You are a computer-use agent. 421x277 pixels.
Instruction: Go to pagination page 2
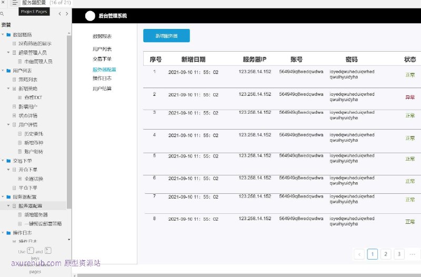(x=386, y=254)
